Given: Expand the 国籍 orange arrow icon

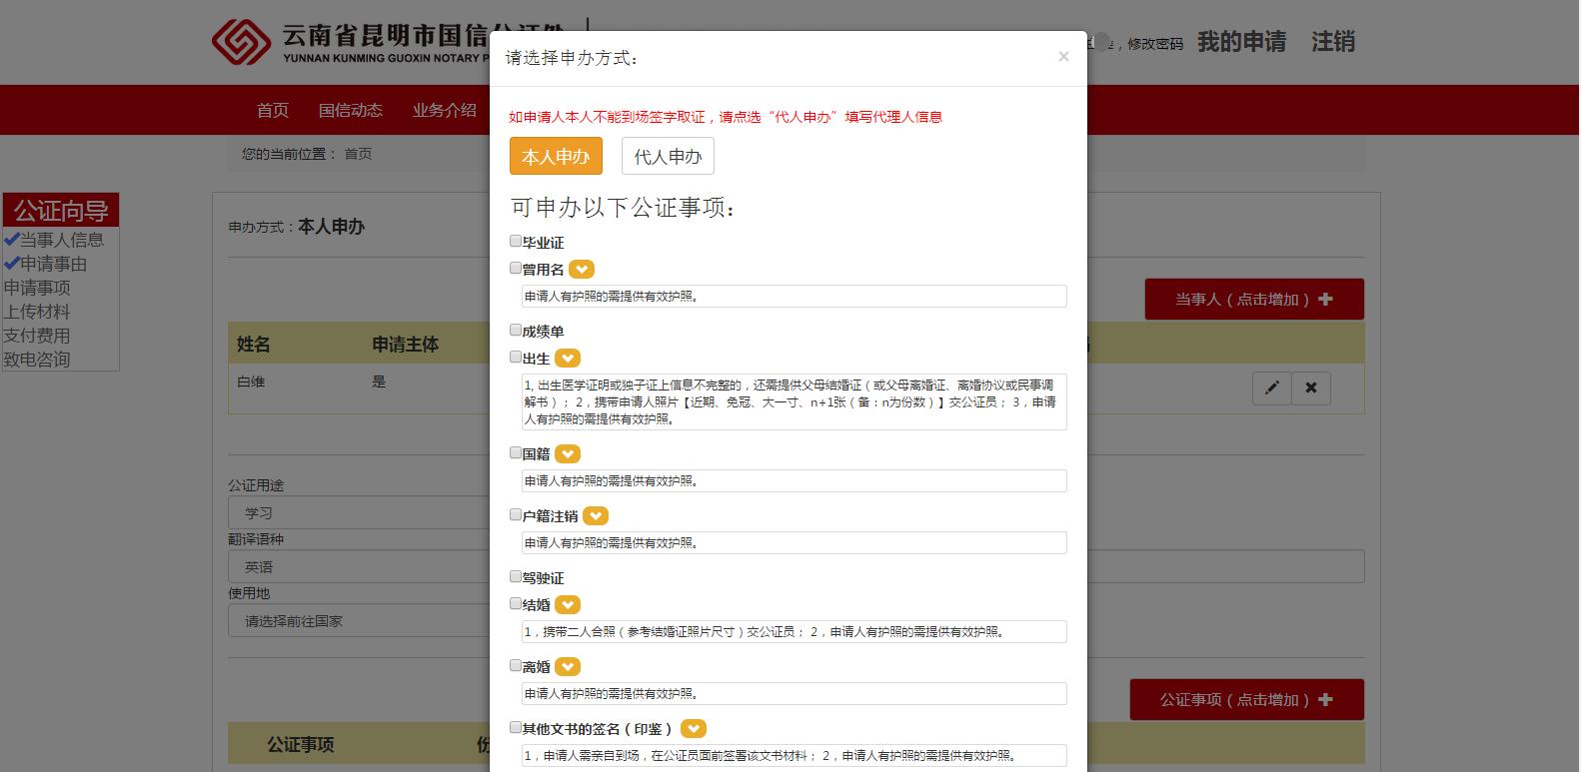Looking at the screenshot, I should [568, 454].
